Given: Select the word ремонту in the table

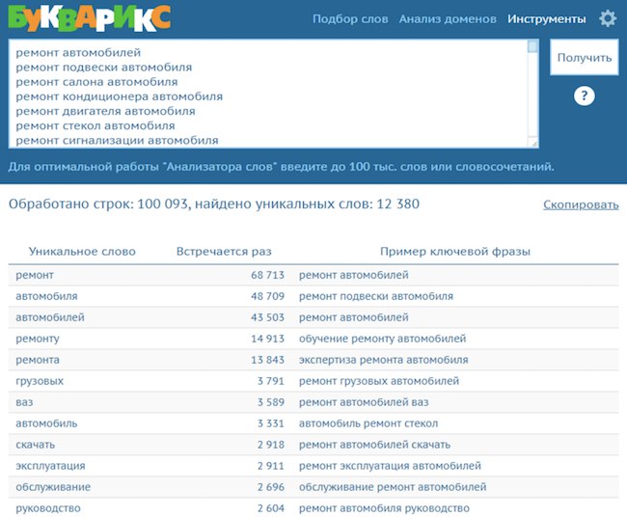Looking at the screenshot, I should click(38, 339).
